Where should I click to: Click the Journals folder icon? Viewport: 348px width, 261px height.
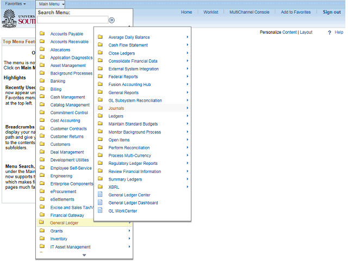[x=100, y=108]
